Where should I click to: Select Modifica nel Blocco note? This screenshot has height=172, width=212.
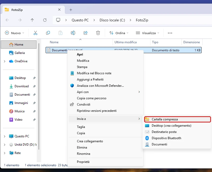click(105, 73)
